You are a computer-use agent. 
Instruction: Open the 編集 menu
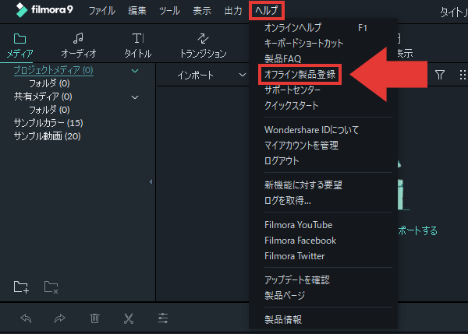(x=137, y=11)
